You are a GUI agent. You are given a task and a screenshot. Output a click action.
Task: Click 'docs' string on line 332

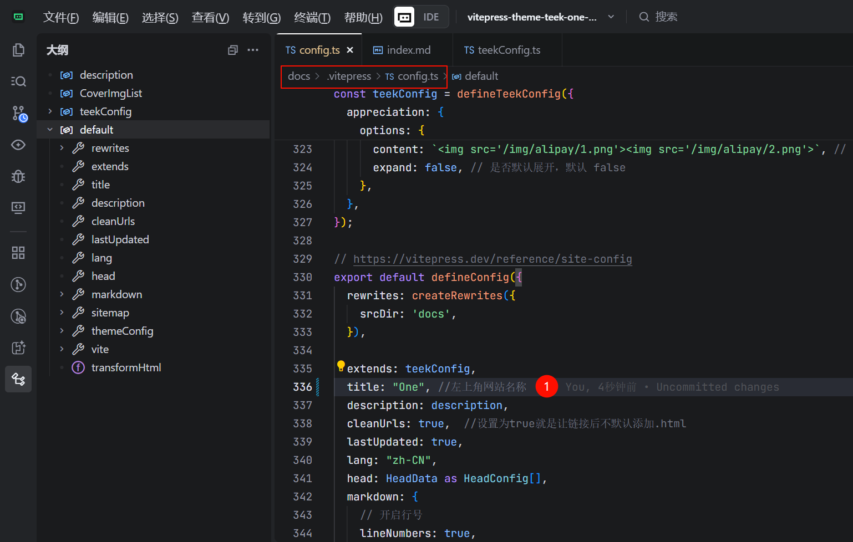tap(431, 314)
